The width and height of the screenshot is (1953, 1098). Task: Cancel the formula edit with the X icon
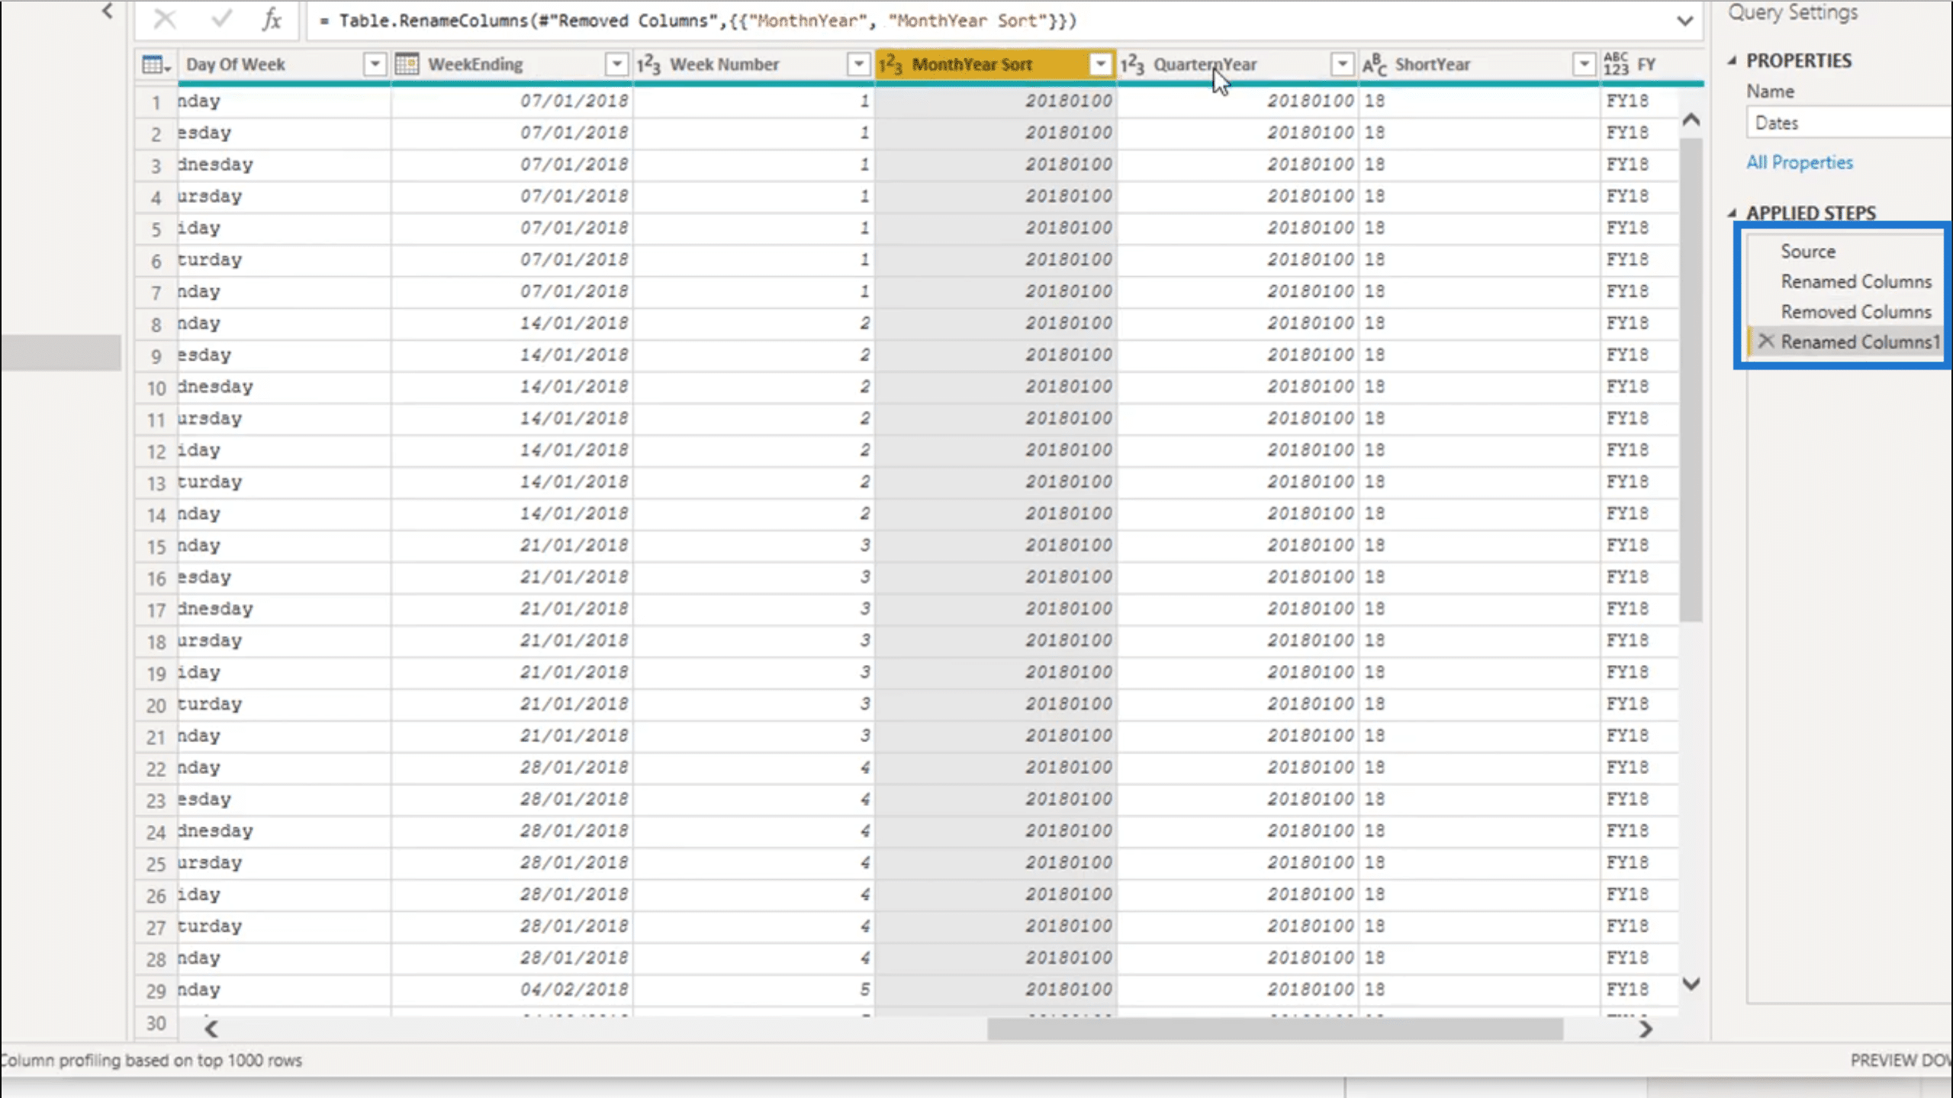point(165,19)
